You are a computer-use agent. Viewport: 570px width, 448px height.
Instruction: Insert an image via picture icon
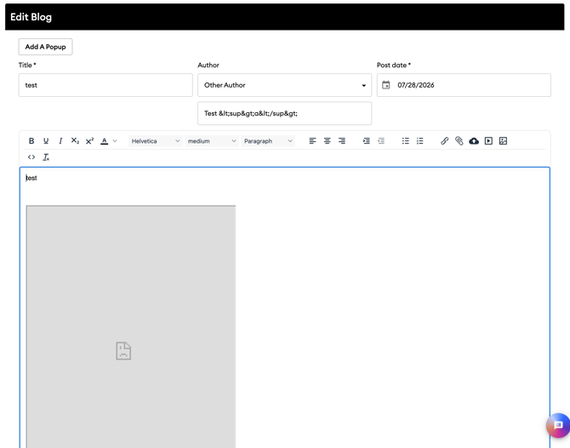pos(503,141)
